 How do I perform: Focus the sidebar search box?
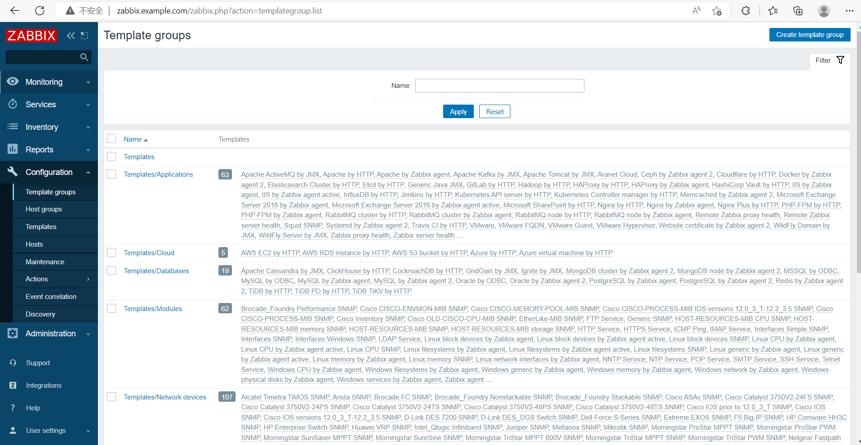[x=48, y=57]
